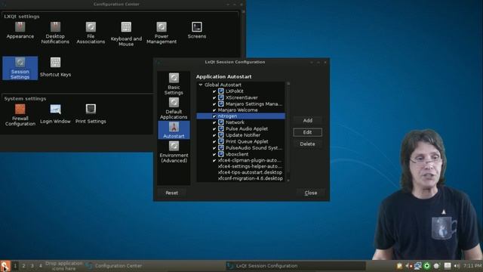
Task: Click the autostart list scrollbar
Action: coord(288,132)
